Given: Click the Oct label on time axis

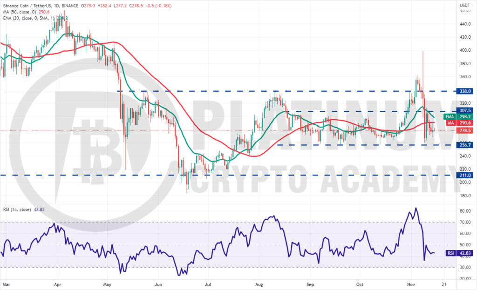Looking at the screenshot, I should click(360, 284).
